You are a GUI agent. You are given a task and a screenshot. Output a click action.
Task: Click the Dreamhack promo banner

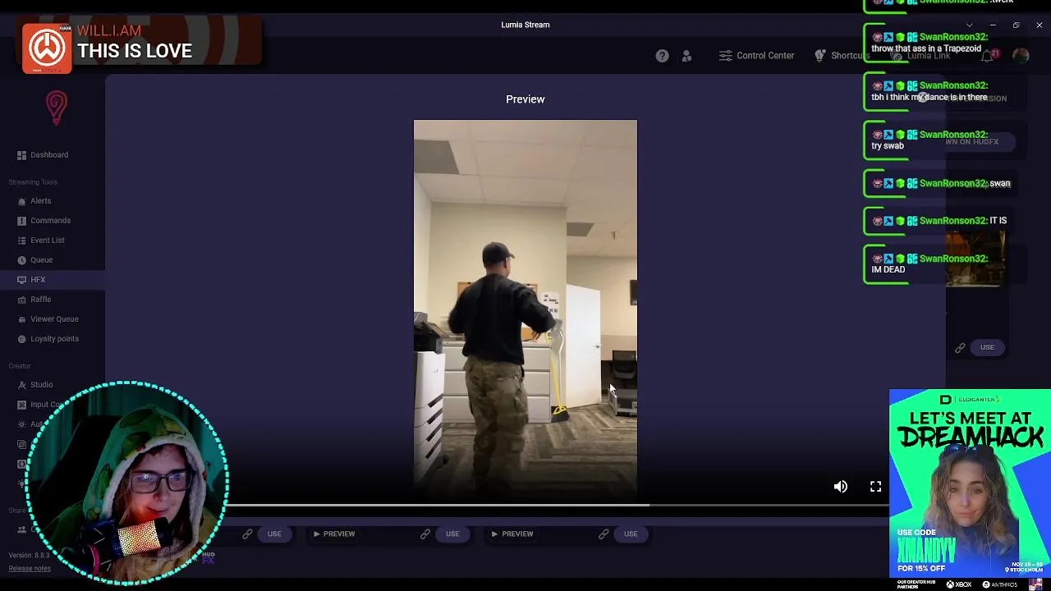pyautogui.click(x=970, y=484)
